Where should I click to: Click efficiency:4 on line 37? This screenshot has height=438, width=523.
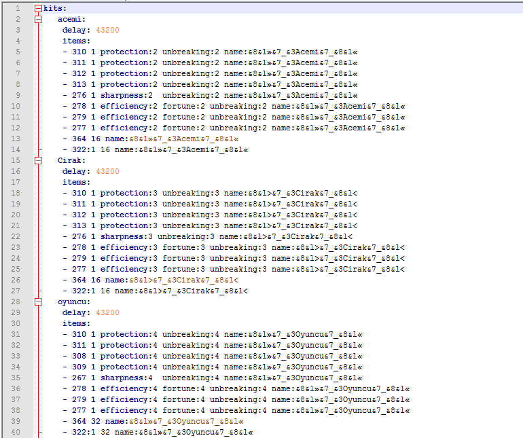click(129, 400)
